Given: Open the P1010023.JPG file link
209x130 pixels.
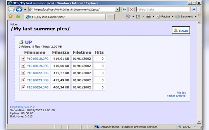Looking at the screenshot, I should (x=37, y=80).
